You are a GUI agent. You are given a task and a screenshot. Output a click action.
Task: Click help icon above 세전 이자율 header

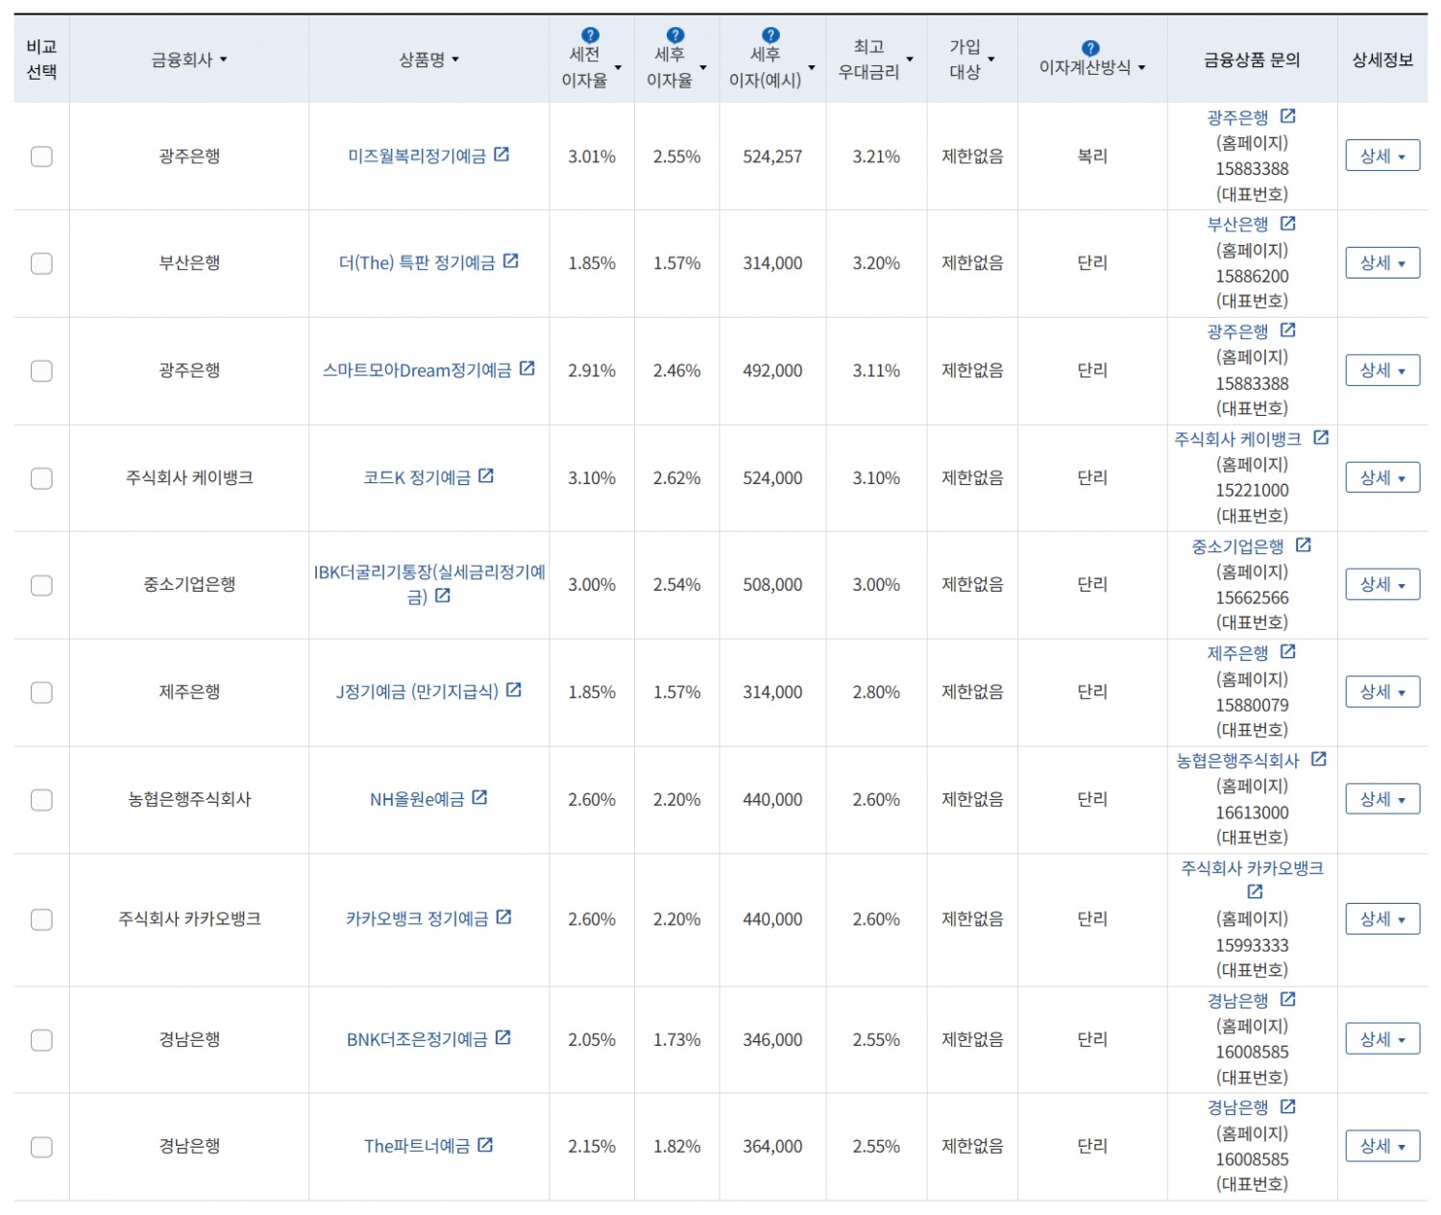[x=591, y=36]
